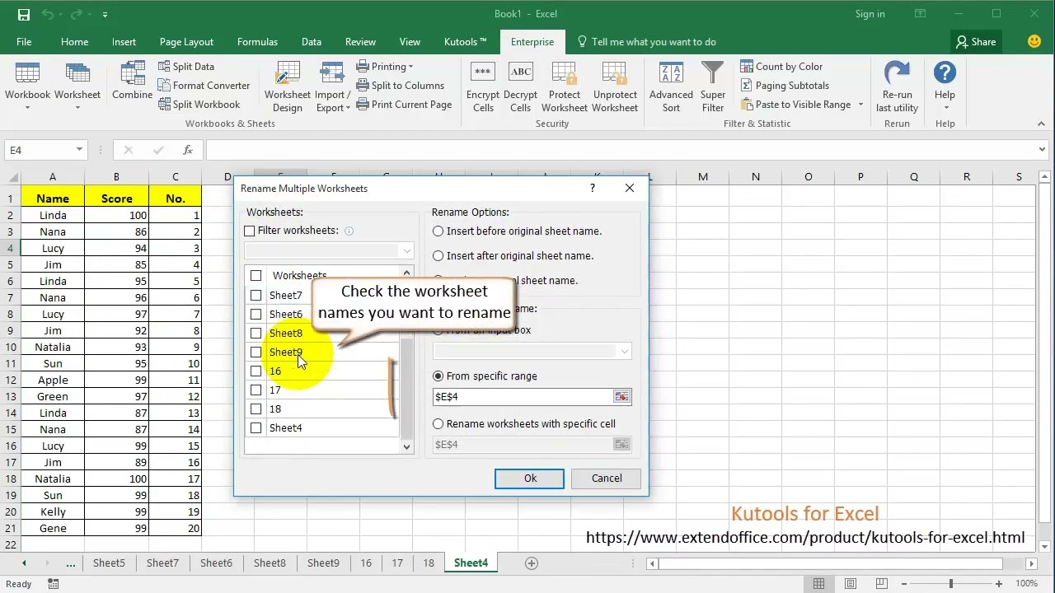1055x593 pixels.
Task: Check the Sheet7 worksheet checkbox
Action: pyautogui.click(x=256, y=295)
